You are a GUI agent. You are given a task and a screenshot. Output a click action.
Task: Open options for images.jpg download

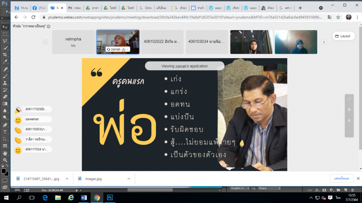(x=129, y=179)
